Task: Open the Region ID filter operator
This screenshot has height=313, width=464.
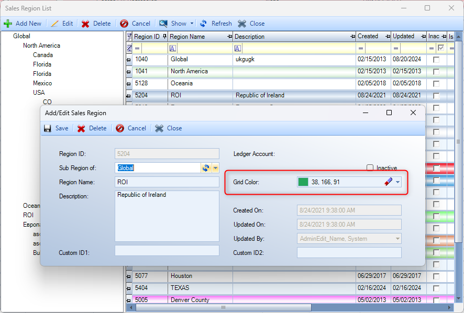Action: click(137, 48)
